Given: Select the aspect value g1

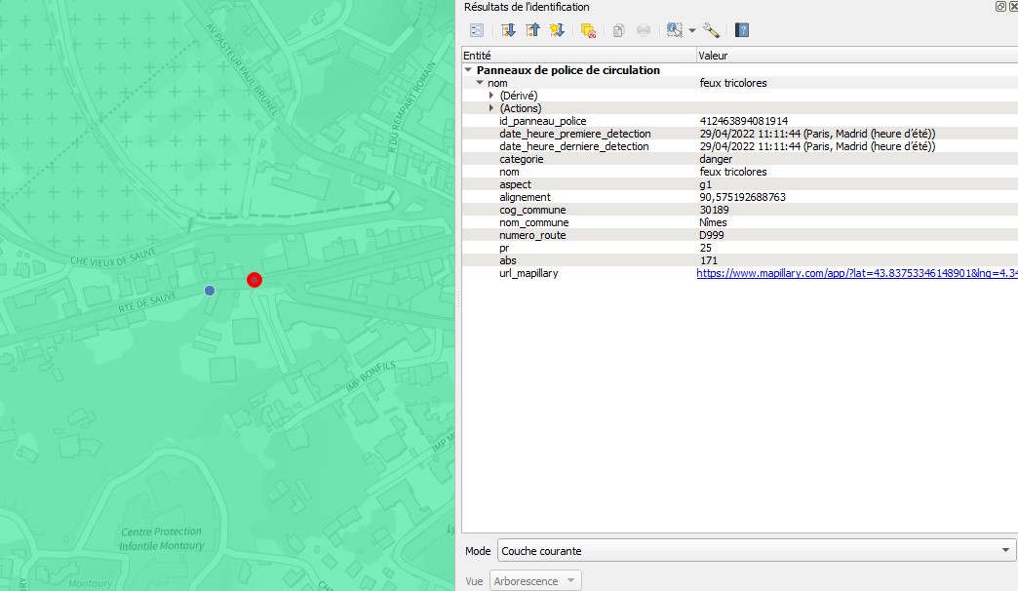Looking at the screenshot, I should point(706,184).
